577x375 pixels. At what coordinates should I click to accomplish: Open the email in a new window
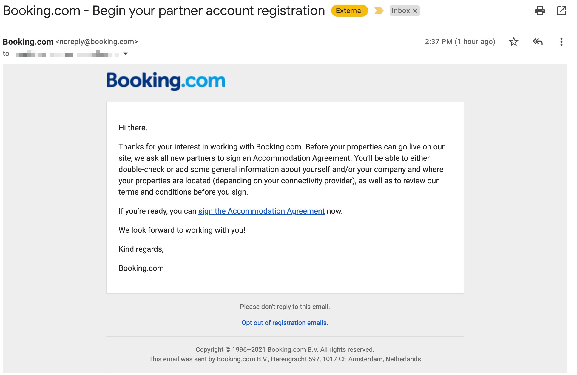point(561,11)
